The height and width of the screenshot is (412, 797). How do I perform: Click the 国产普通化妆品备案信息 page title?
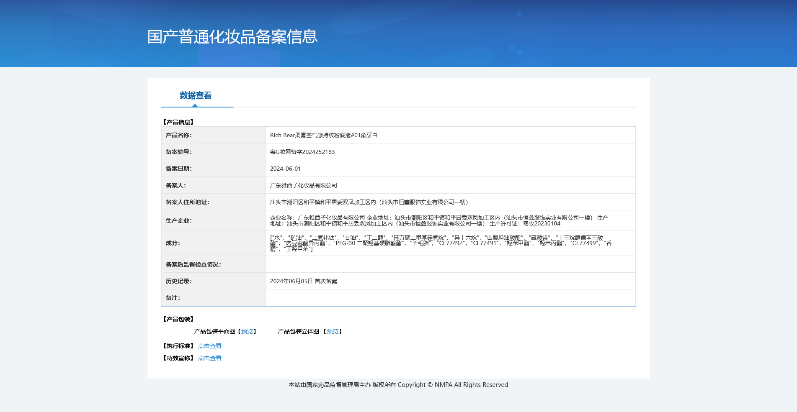pos(232,37)
